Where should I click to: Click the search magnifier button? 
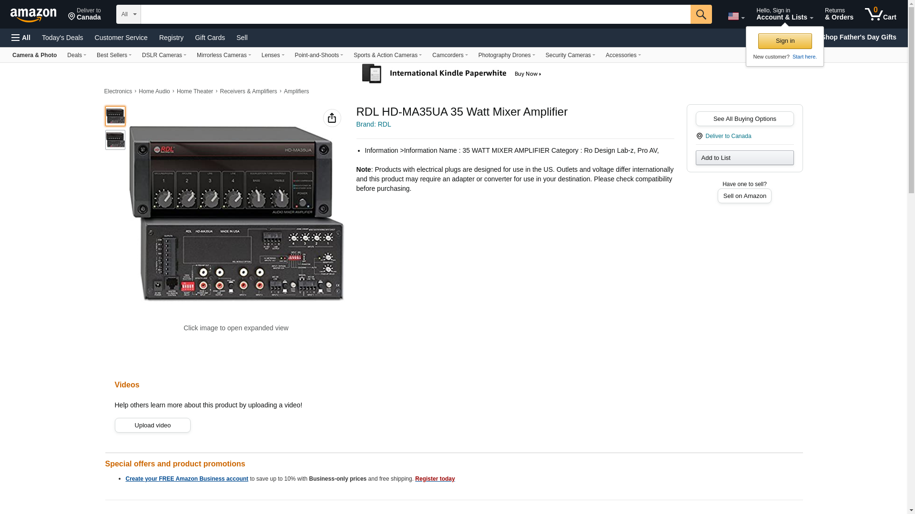tap(701, 14)
